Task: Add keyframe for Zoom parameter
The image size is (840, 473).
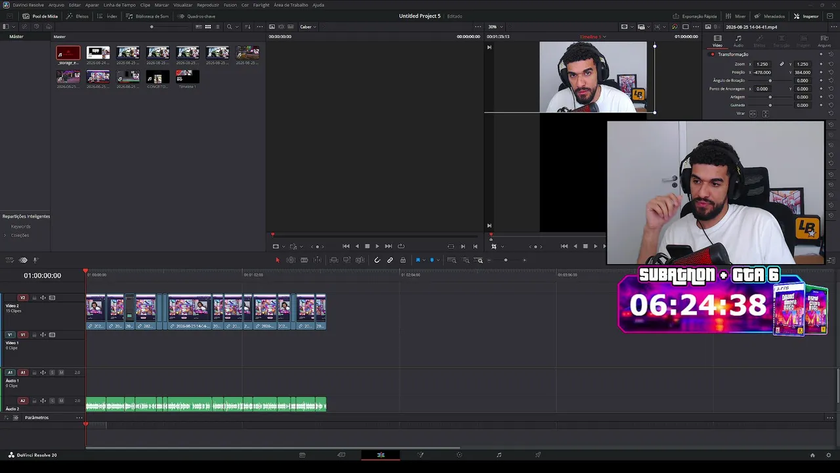Action: [x=821, y=64]
